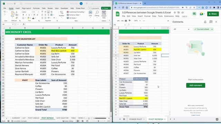Screen dimensions: 221x124
Task: Open Excel Cells group icon
Action: [90, 13]
